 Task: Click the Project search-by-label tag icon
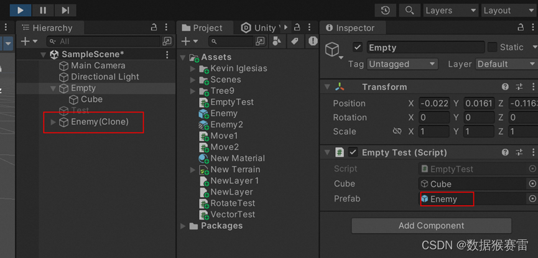(294, 42)
